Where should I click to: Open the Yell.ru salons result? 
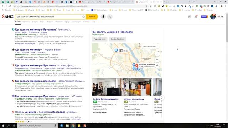46,112
